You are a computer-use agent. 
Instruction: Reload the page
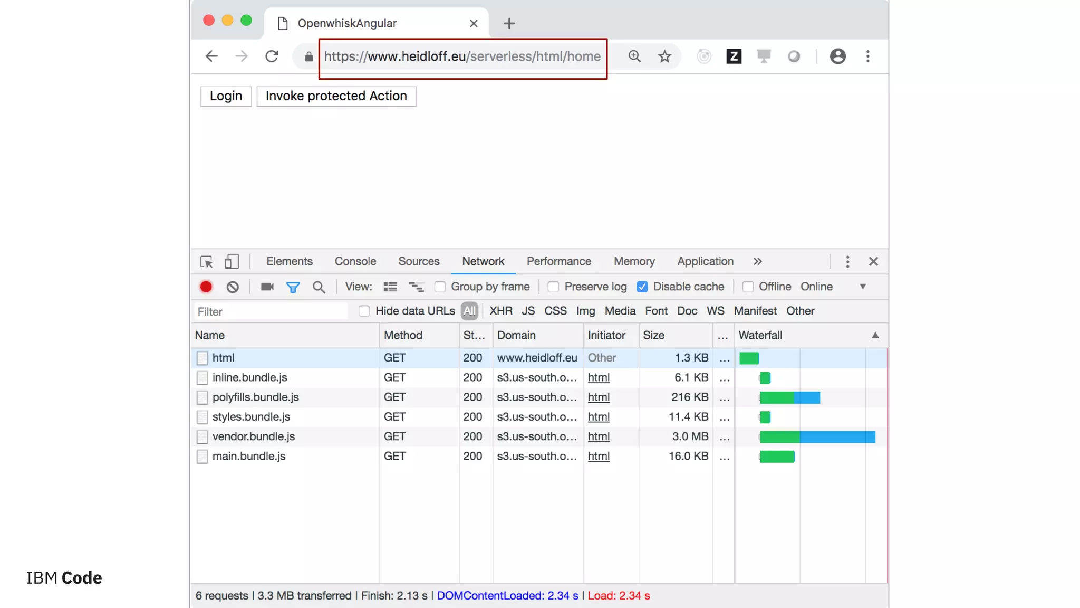coord(272,56)
